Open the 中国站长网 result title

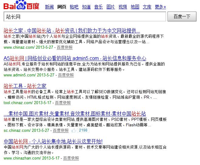pos(53,141)
